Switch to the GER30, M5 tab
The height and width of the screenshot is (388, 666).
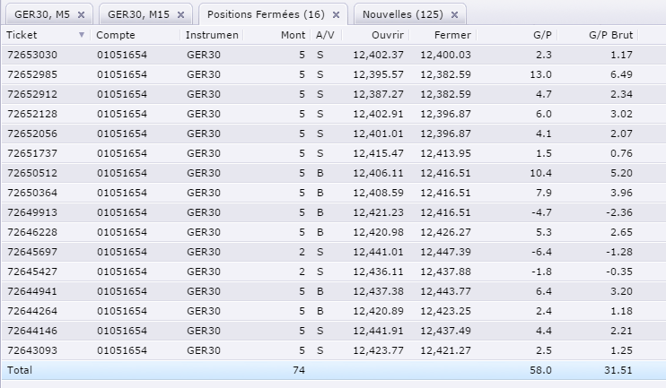(42, 15)
